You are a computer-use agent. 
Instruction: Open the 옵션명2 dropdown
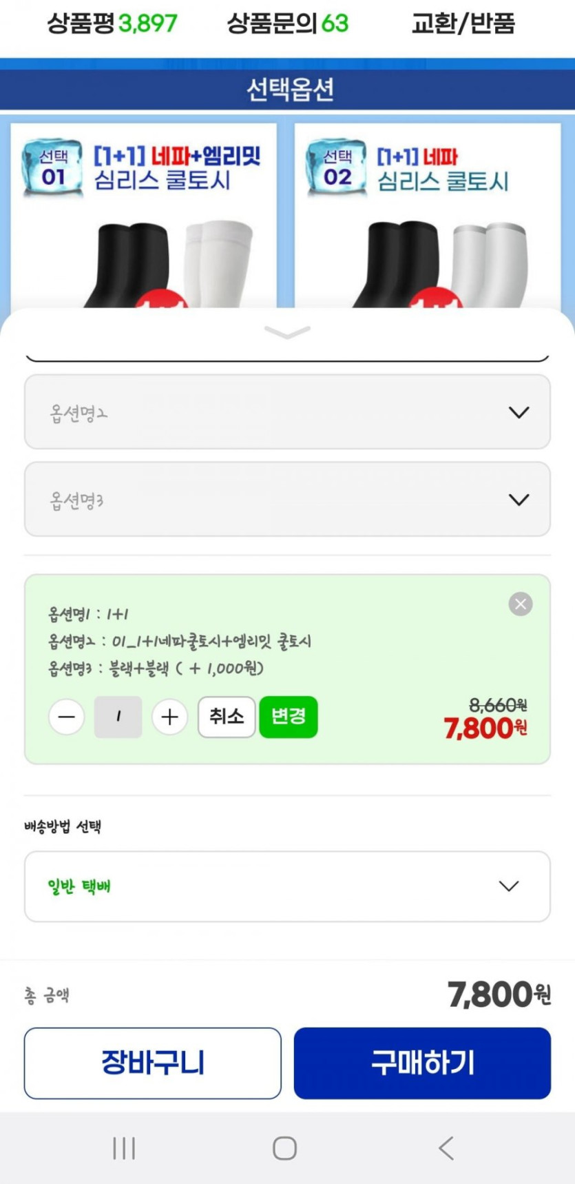point(287,412)
